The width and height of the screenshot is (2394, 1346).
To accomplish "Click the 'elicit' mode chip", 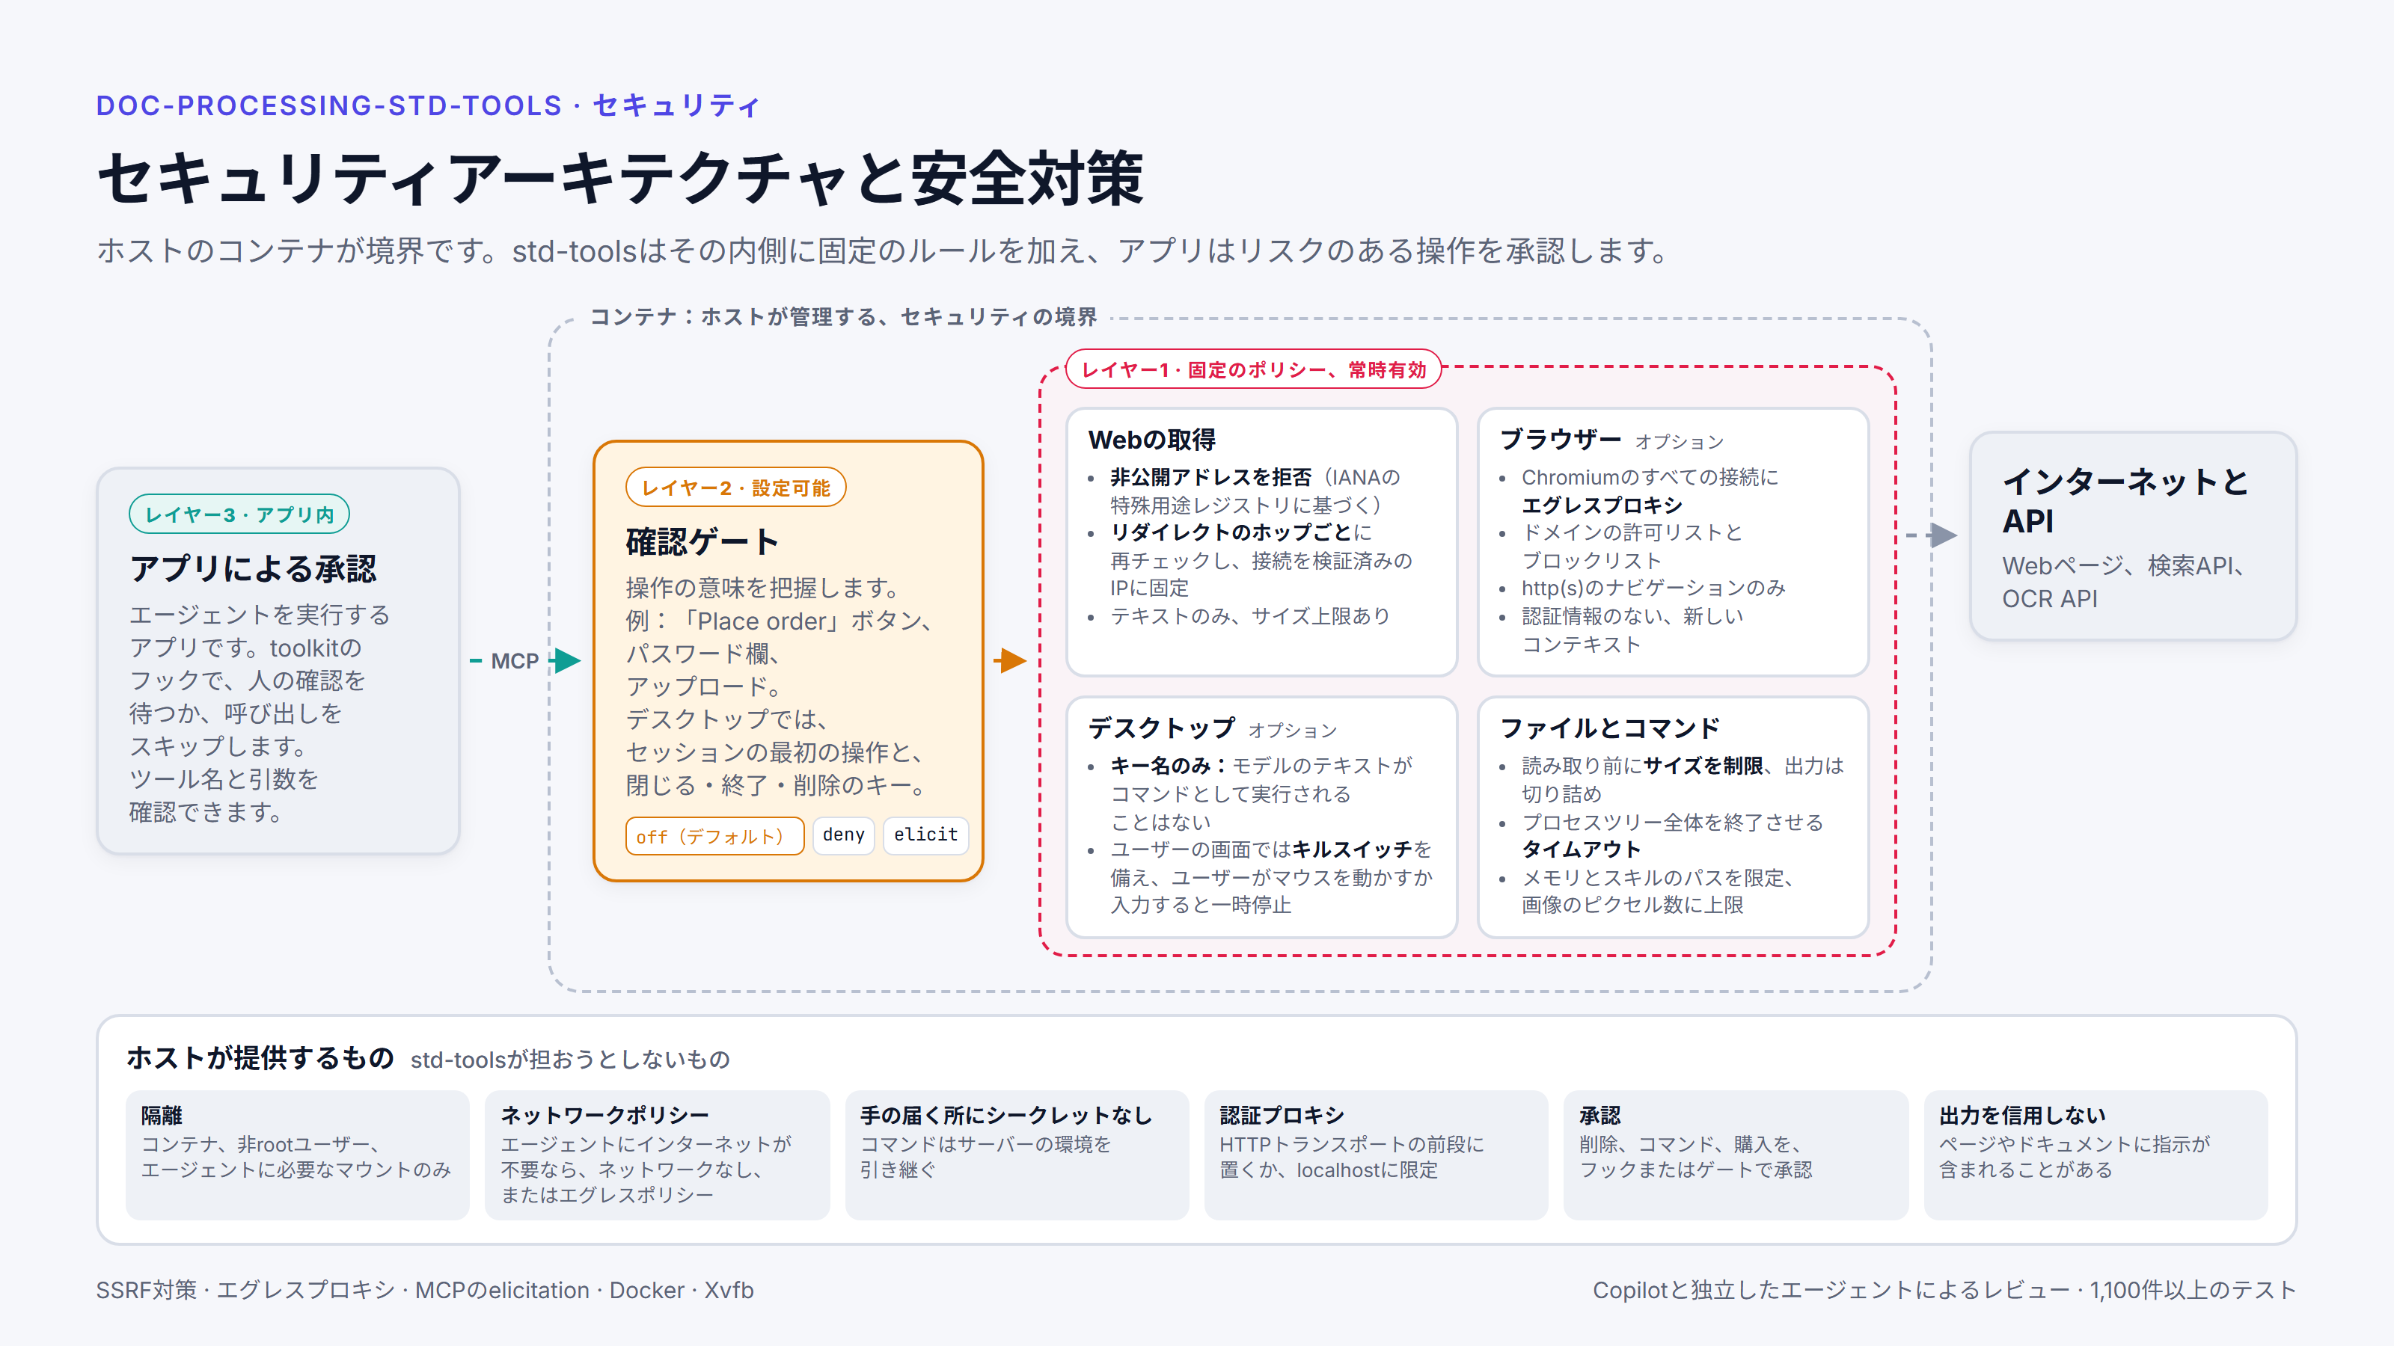I will pyautogui.click(x=925, y=835).
